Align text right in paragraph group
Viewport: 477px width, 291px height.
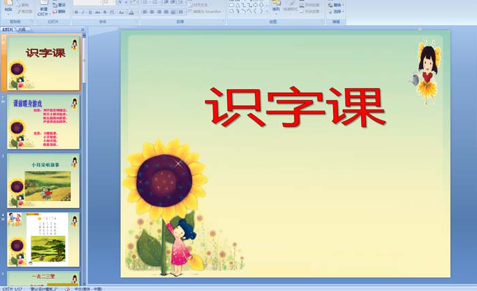pos(159,12)
